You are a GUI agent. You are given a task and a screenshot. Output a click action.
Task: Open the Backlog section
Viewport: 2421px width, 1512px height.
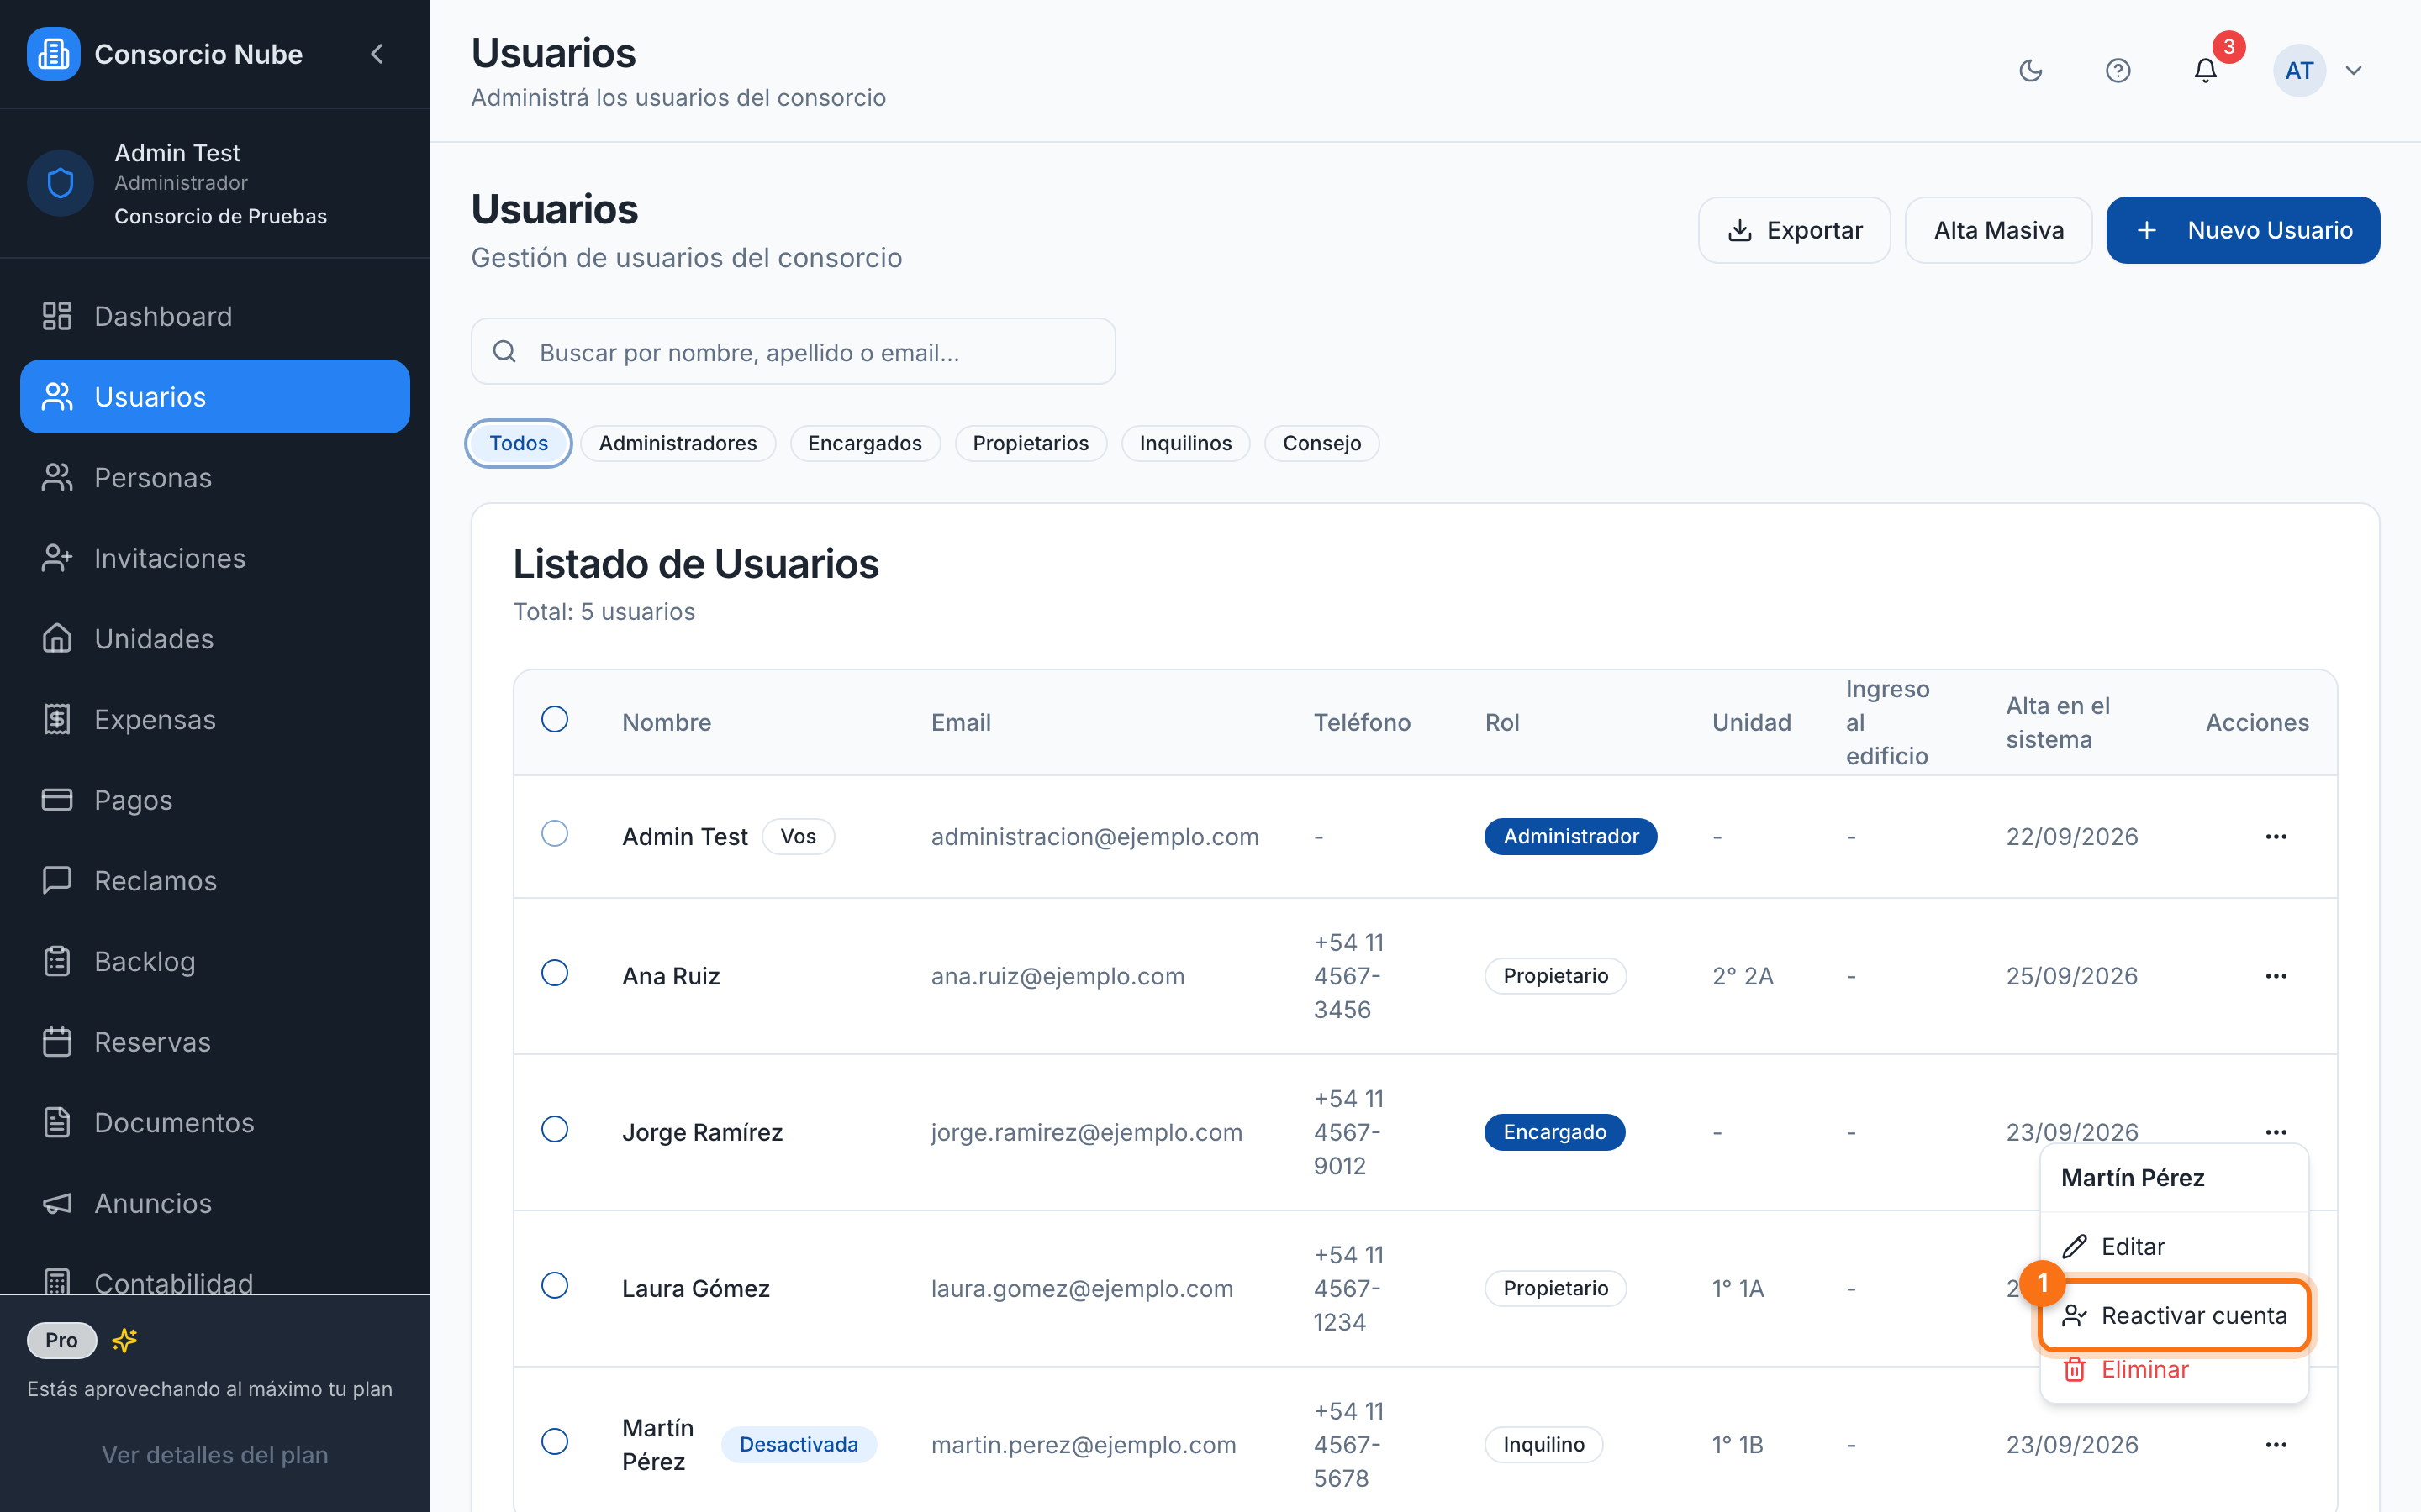215,961
